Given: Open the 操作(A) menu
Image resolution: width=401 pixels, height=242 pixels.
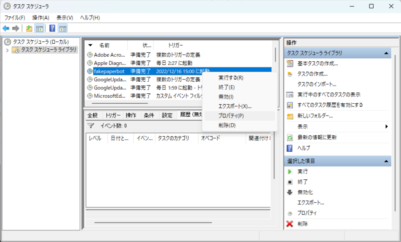Looking at the screenshot, I should tap(41, 18).
